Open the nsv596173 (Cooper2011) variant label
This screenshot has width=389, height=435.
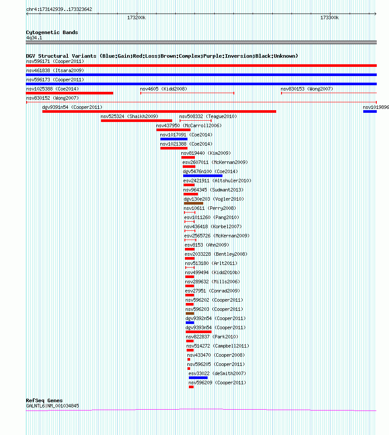coord(55,80)
